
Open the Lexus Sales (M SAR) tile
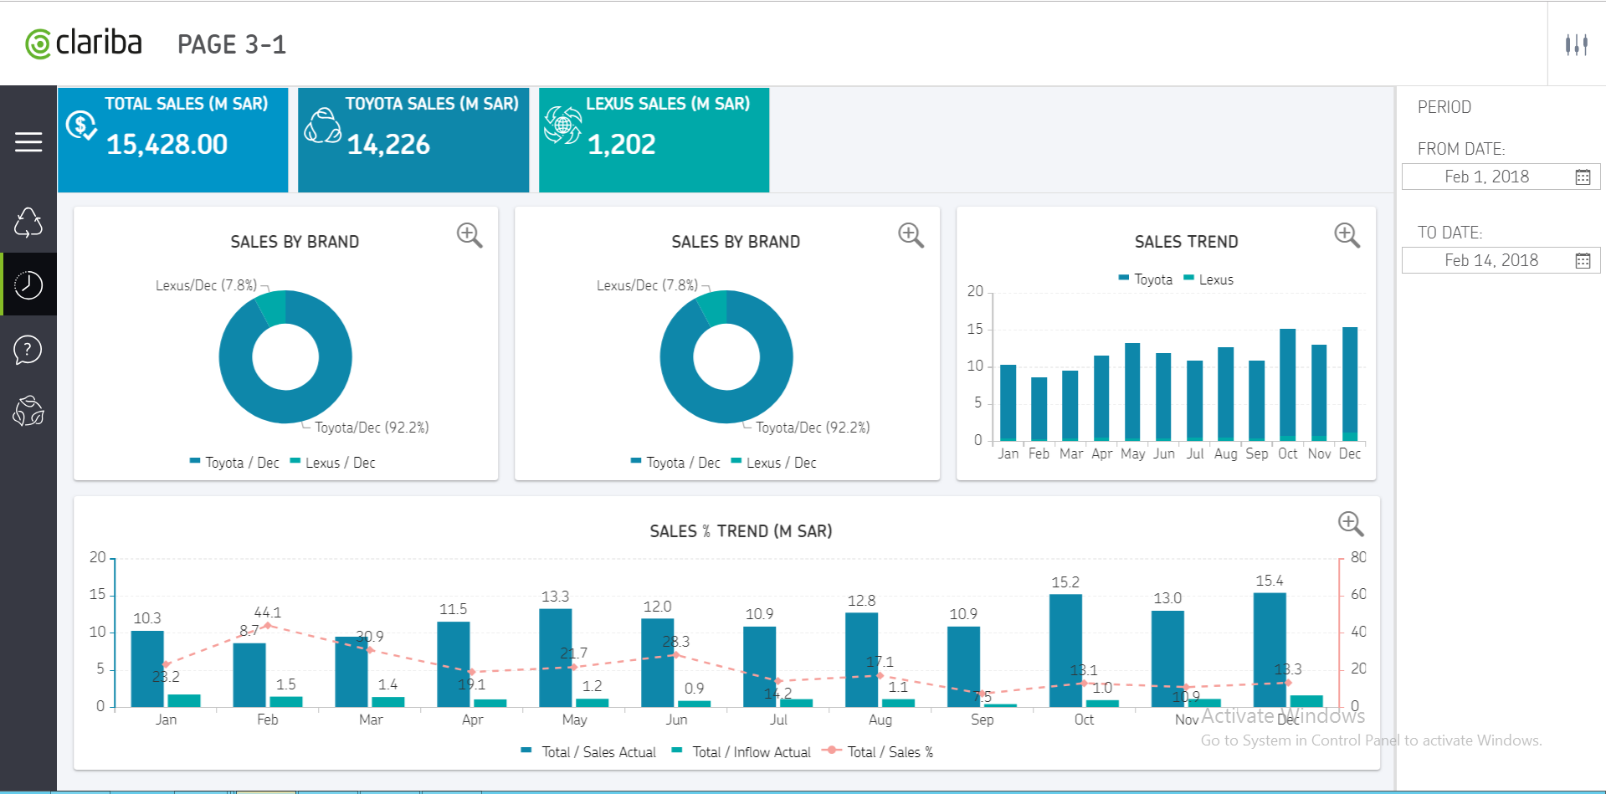click(x=654, y=140)
